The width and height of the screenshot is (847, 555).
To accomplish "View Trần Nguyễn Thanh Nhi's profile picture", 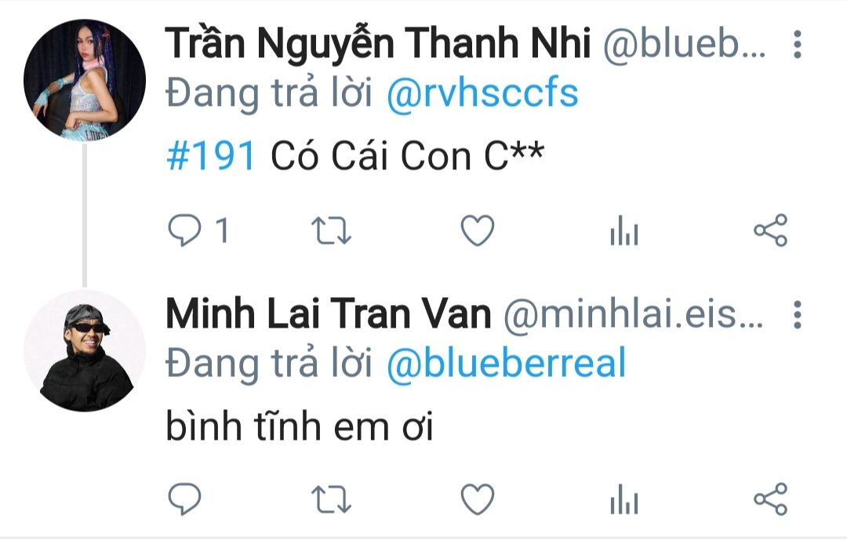I will [85, 80].
